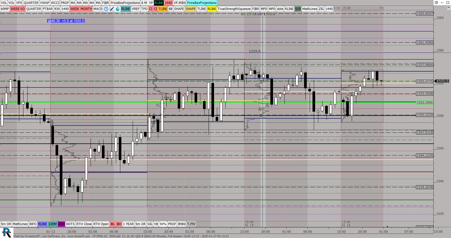Click the IMINI toolbar button
Viewport: 451px width, 238px height.
182,224
